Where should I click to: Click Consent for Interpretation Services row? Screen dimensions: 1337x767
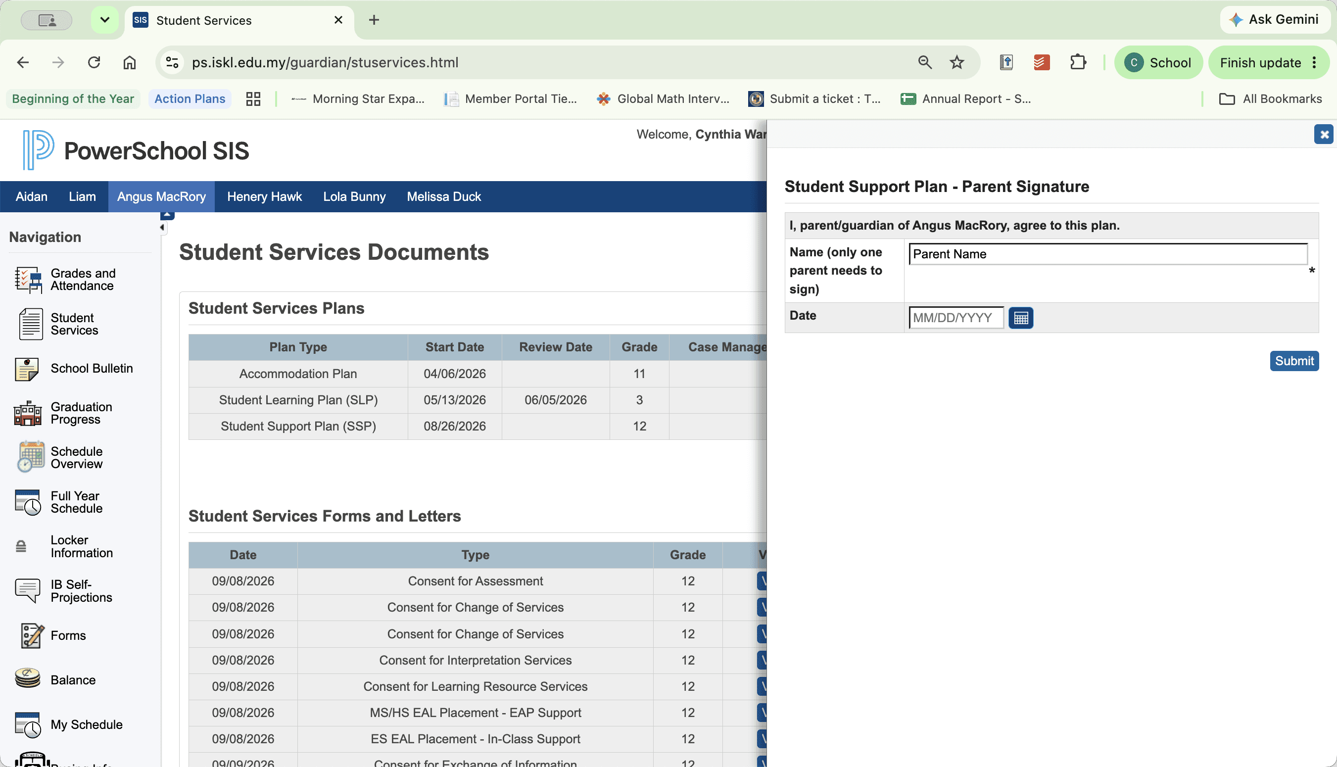tap(476, 660)
